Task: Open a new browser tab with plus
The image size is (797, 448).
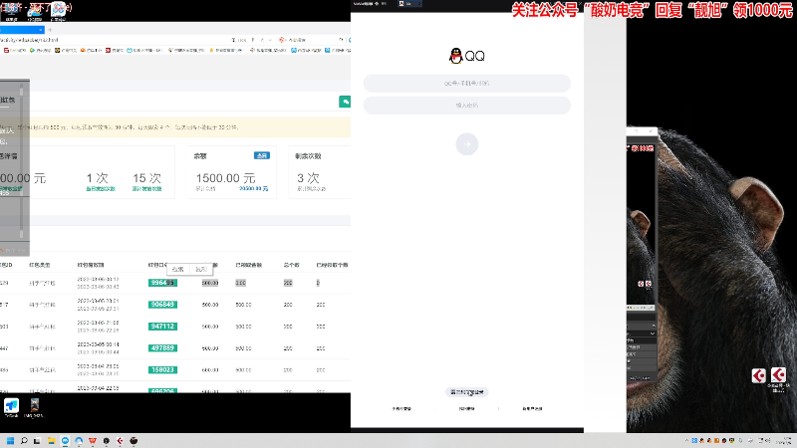Action: (50, 30)
